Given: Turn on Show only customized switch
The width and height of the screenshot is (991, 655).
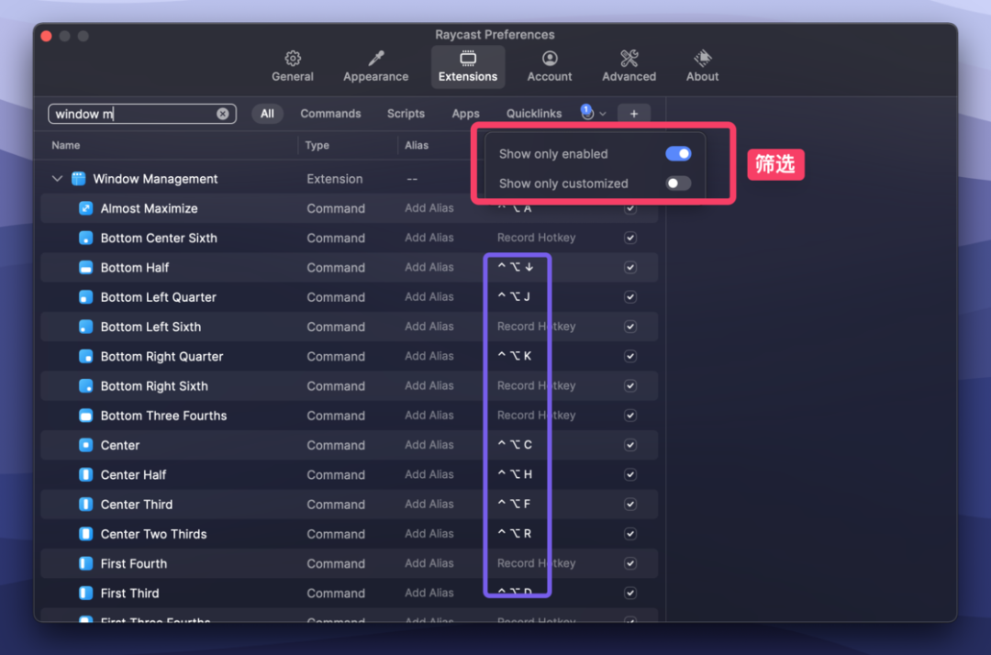Looking at the screenshot, I should (x=678, y=183).
